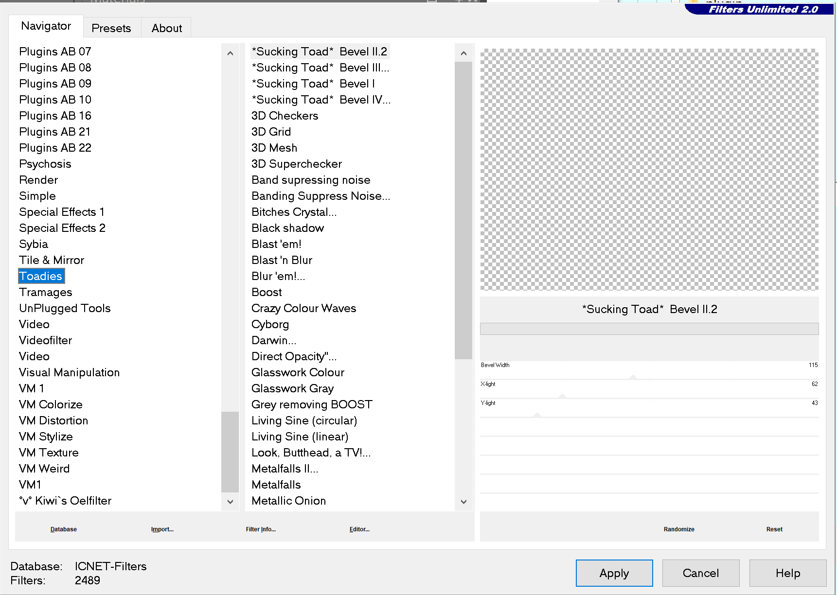Open the About tab
837x595 pixels.
pos(166,28)
